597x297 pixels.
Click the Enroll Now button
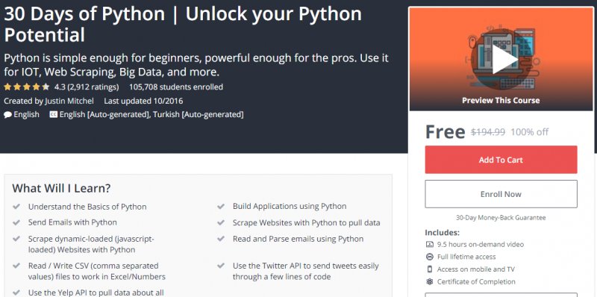[x=501, y=194]
